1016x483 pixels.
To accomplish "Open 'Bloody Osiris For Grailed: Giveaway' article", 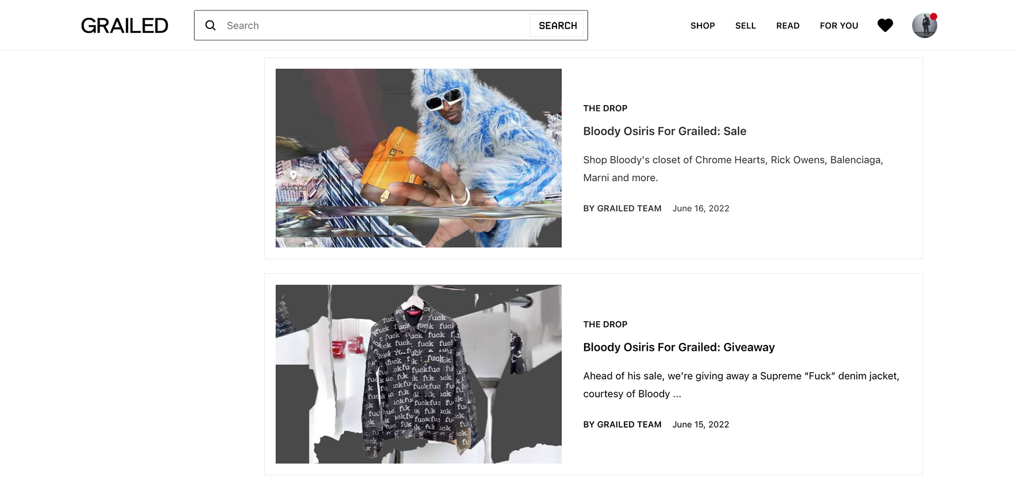I will click(x=678, y=347).
